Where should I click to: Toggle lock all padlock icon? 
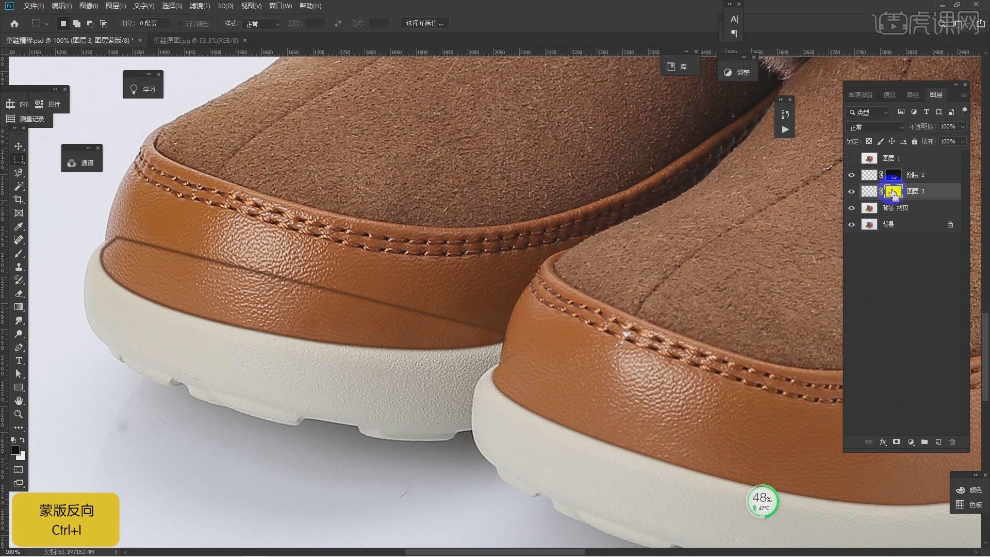914,141
